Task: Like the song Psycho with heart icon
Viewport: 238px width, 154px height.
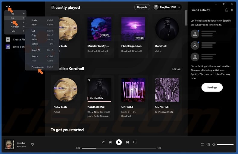Action: (x=32, y=144)
